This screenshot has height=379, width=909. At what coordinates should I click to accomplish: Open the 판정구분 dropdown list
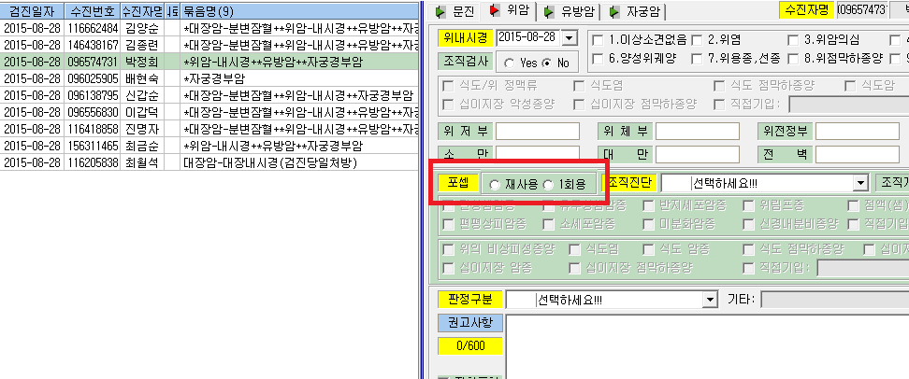pyautogui.click(x=710, y=300)
